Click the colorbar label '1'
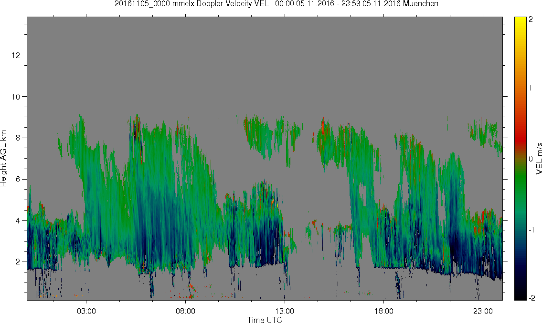Viewport: 542px width, 323px height. tap(531, 88)
